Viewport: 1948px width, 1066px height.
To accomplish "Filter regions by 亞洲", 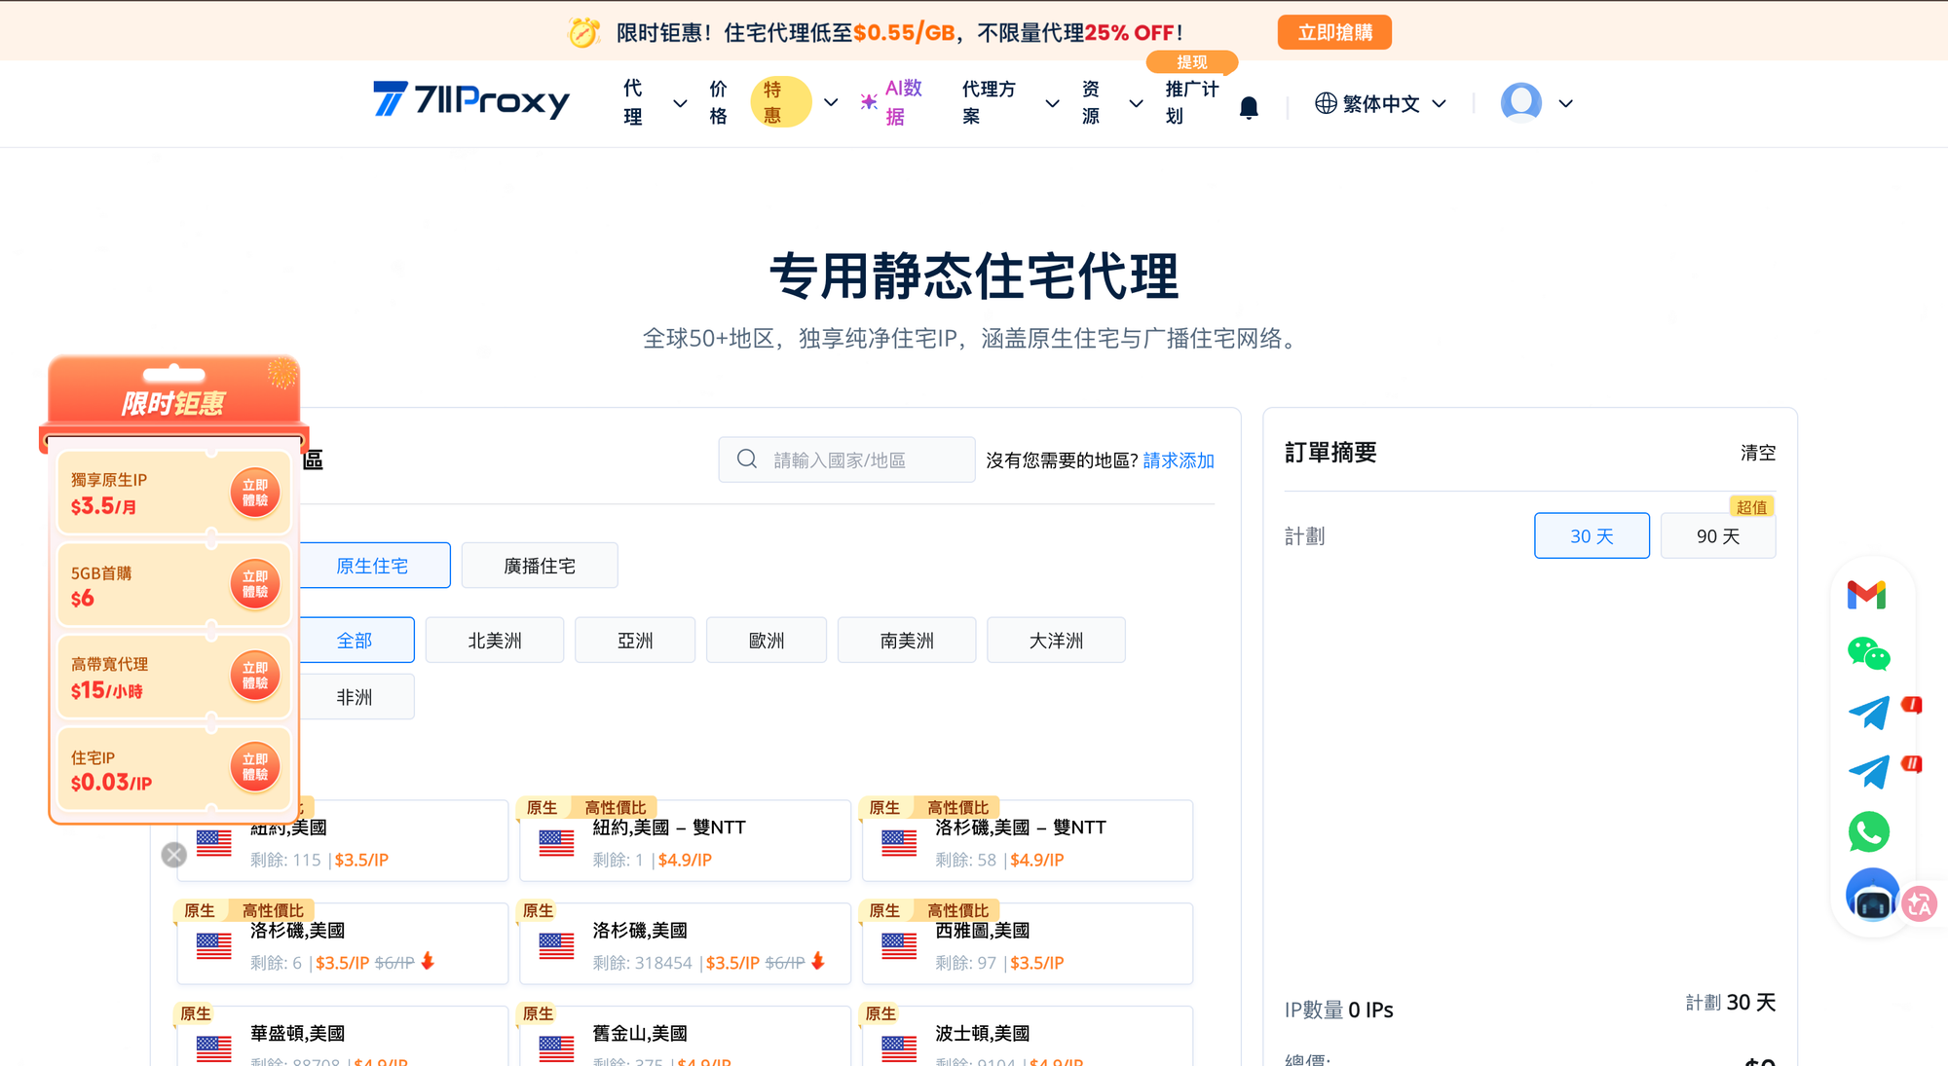I will pos(635,641).
